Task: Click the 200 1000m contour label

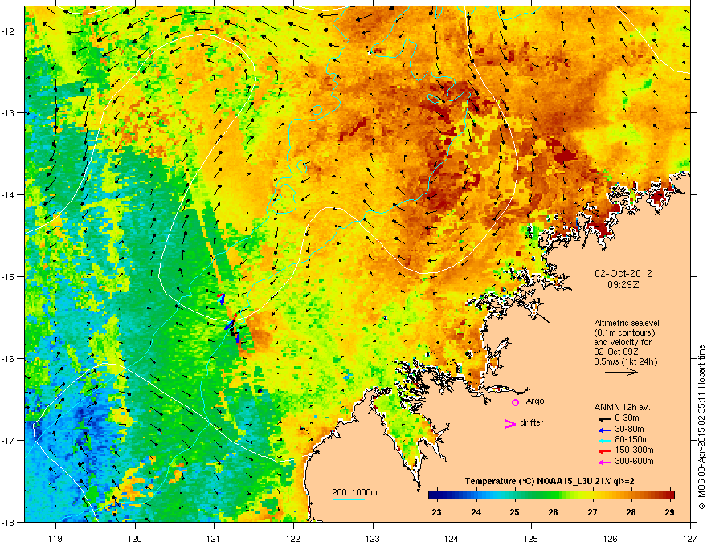Action: click(355, 492)
